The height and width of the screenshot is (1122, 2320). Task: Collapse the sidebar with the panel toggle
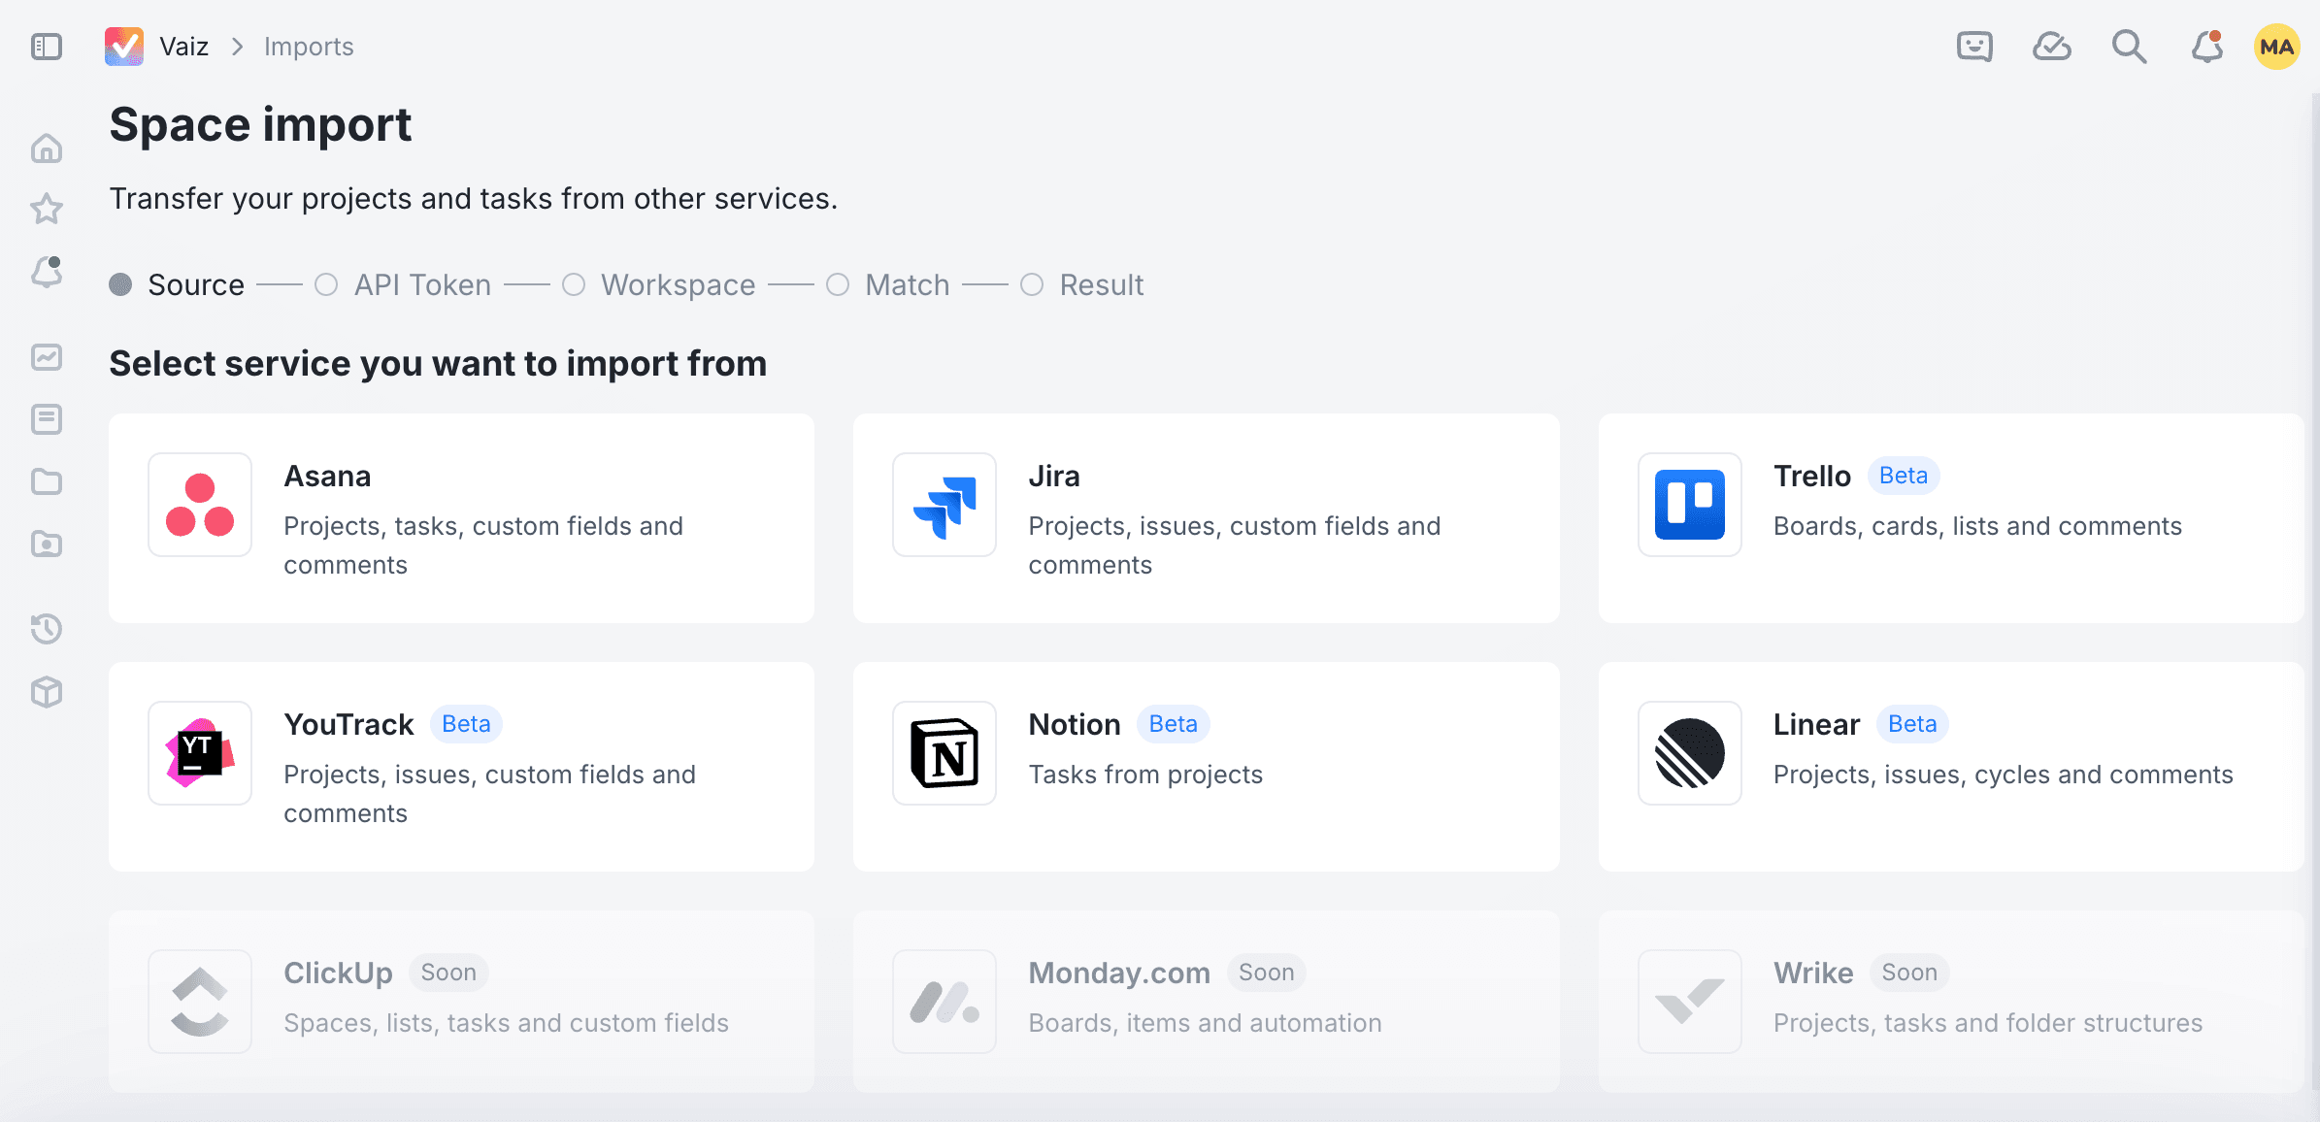(x=46, y=46)
